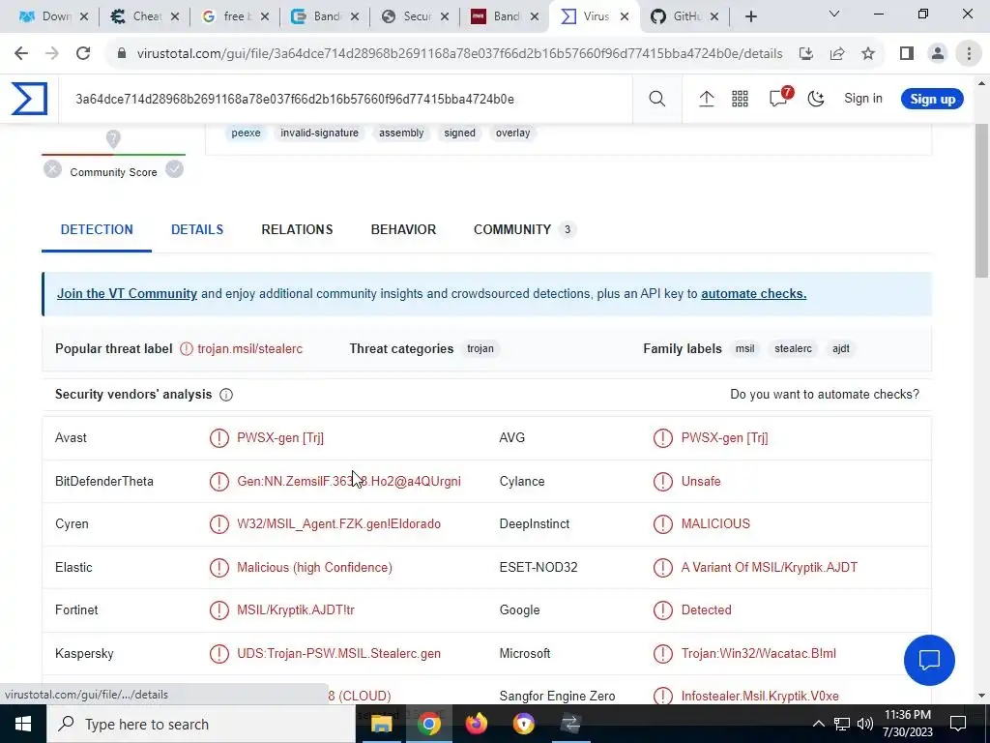Open the automate checks link
Screen dimensions: 990x743
point(753,294)
